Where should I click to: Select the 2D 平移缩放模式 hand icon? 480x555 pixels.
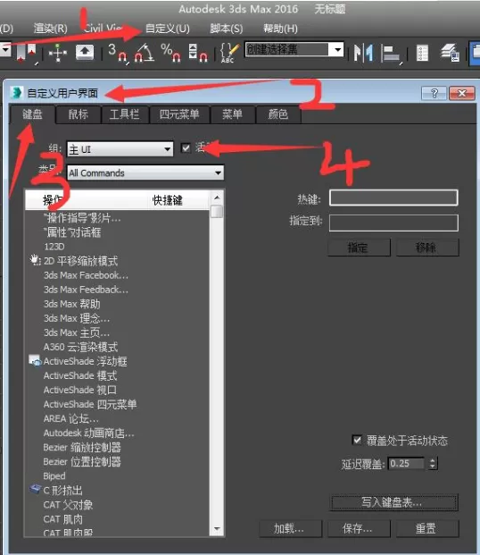tap(35, 260)
